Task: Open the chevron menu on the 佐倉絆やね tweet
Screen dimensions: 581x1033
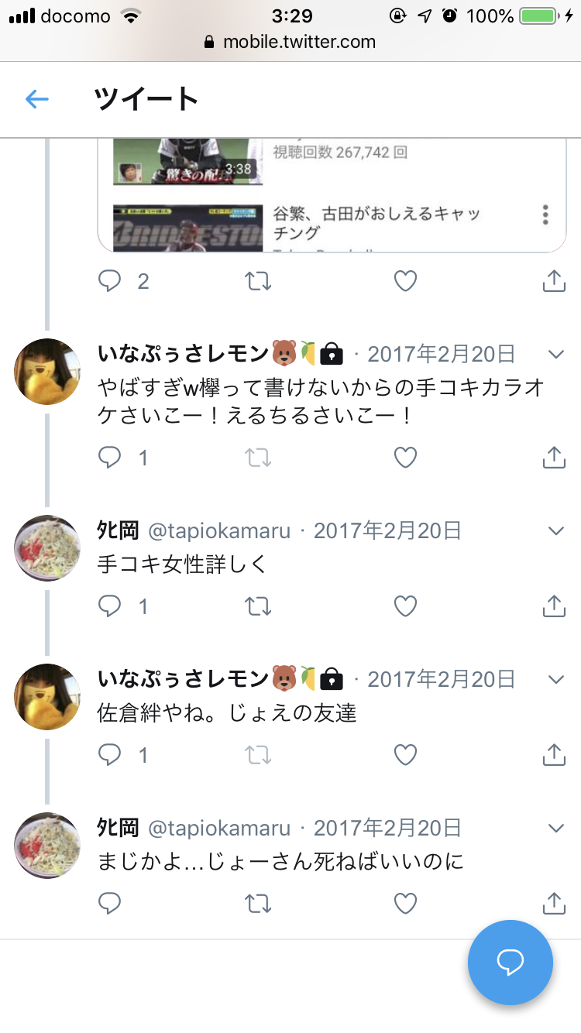Action: (555, 679)
